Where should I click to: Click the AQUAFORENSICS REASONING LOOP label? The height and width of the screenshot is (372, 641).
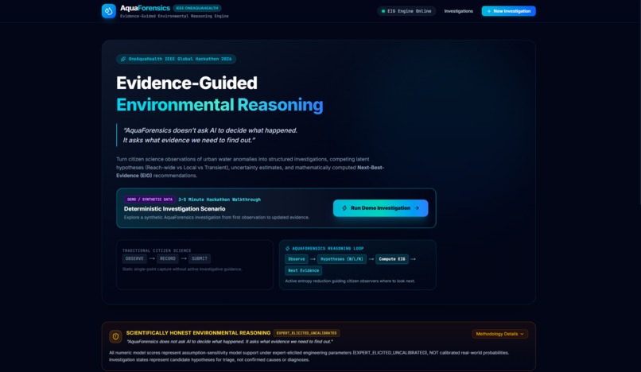click(x=328, y=249)
